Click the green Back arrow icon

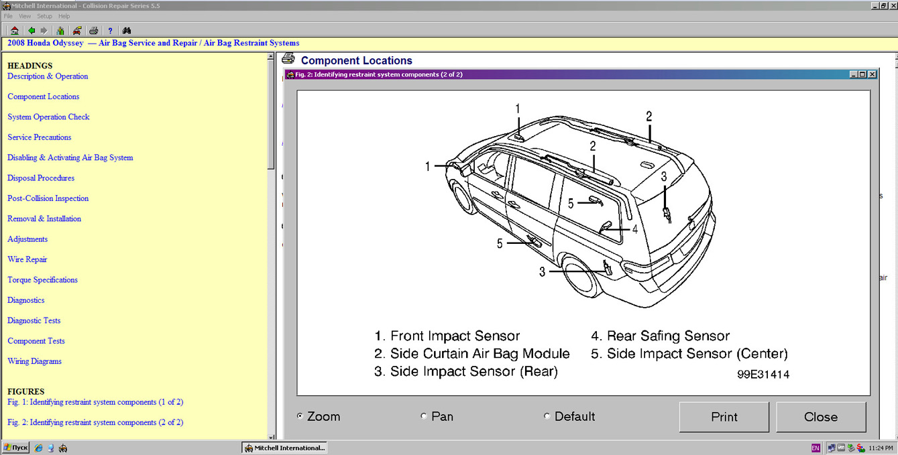click(31, 30)
